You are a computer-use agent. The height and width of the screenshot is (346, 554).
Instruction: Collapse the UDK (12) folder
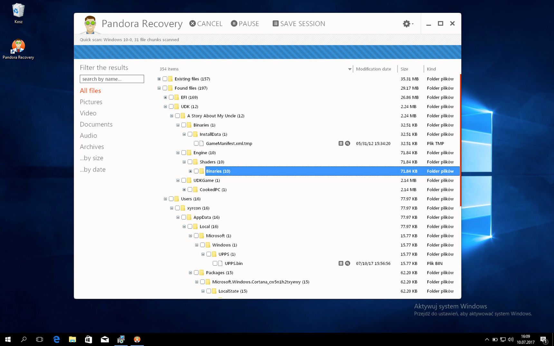coord(165,107)
